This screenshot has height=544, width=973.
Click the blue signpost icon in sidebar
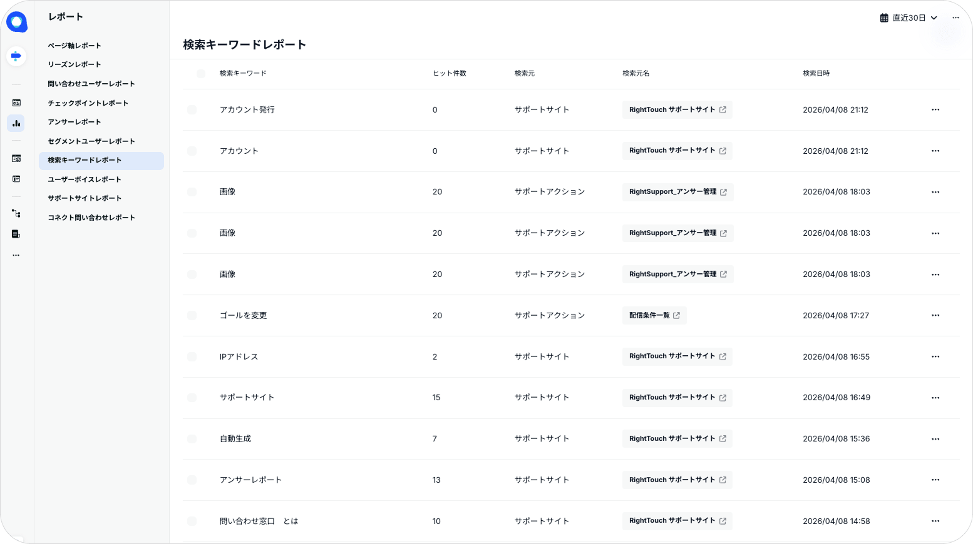(x=16, y=56)
